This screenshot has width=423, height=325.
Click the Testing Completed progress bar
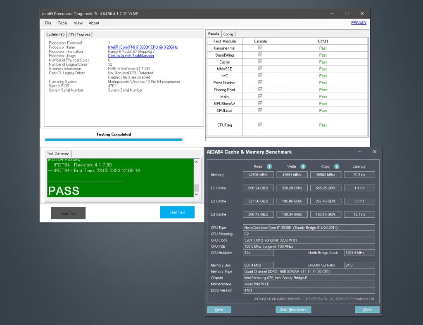coord(114,140)
